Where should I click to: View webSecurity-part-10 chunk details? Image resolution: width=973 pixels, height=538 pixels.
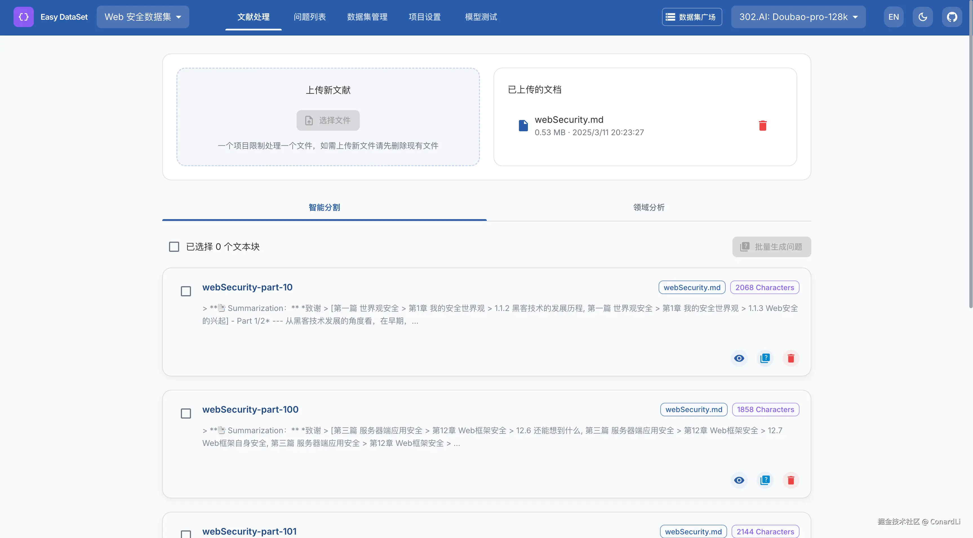point(739,358)
